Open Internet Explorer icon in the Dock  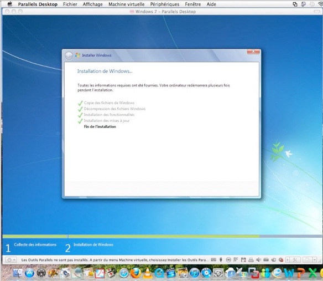[x=277, y=273]
